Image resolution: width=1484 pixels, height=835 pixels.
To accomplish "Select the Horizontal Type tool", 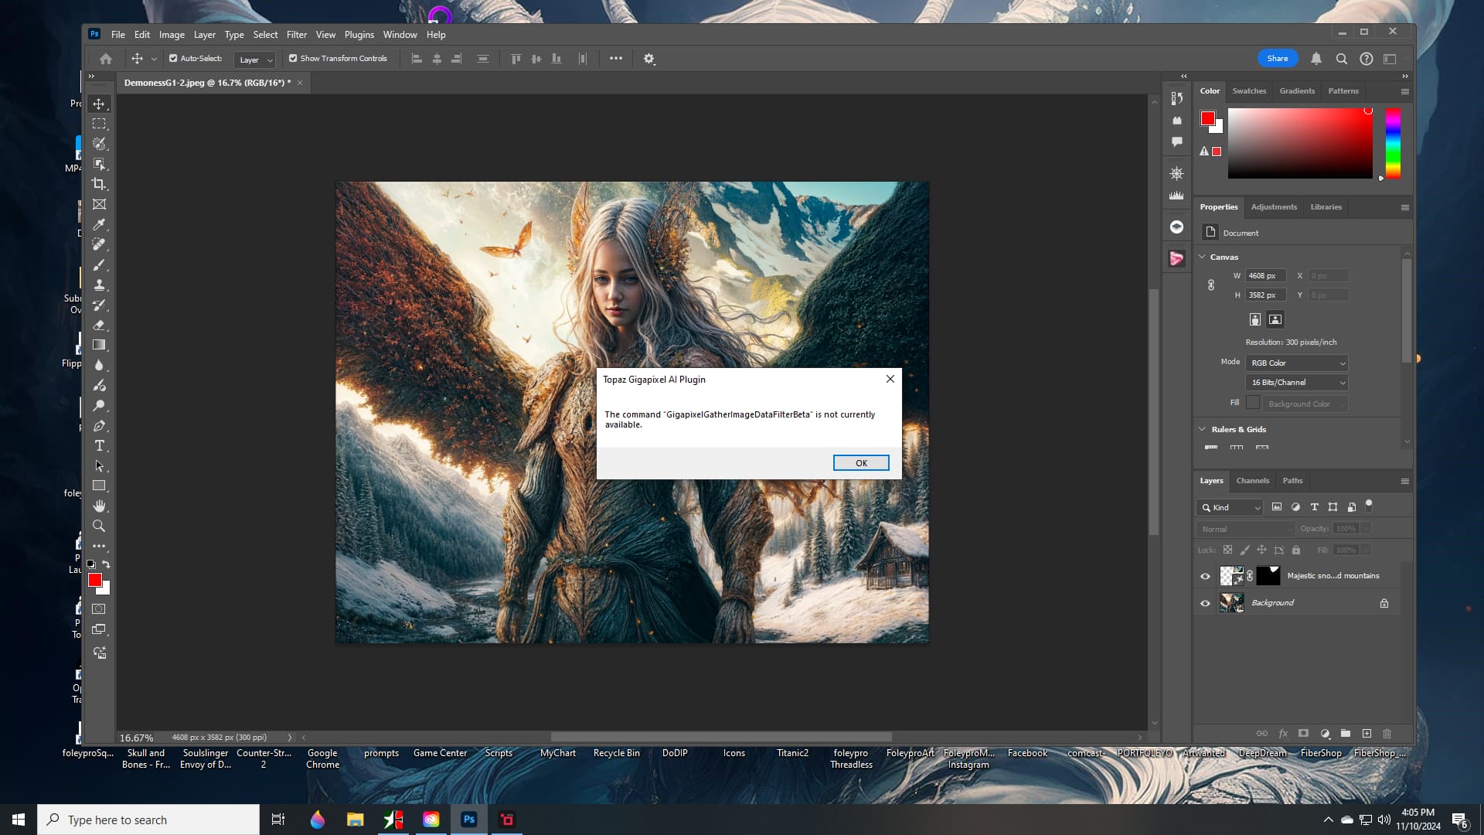I will point(99,446).
